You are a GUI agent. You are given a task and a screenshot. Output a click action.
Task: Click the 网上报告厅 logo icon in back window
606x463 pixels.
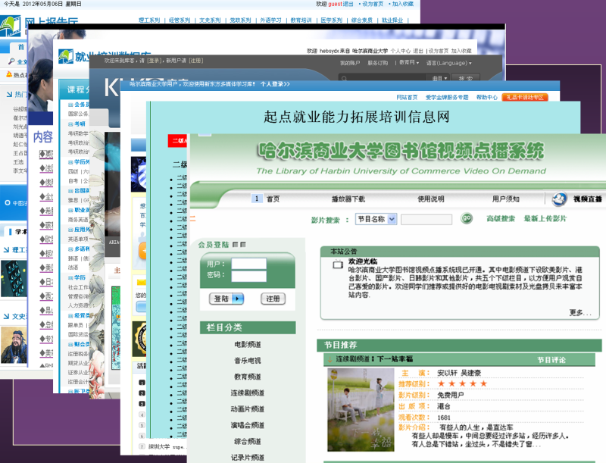(10, 27)
